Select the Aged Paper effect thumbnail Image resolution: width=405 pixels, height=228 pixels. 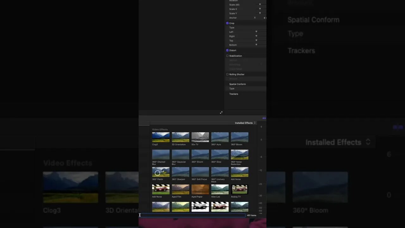[x=200, y=189]
